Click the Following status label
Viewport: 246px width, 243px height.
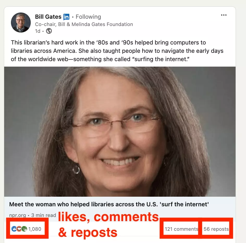[88, 17]
